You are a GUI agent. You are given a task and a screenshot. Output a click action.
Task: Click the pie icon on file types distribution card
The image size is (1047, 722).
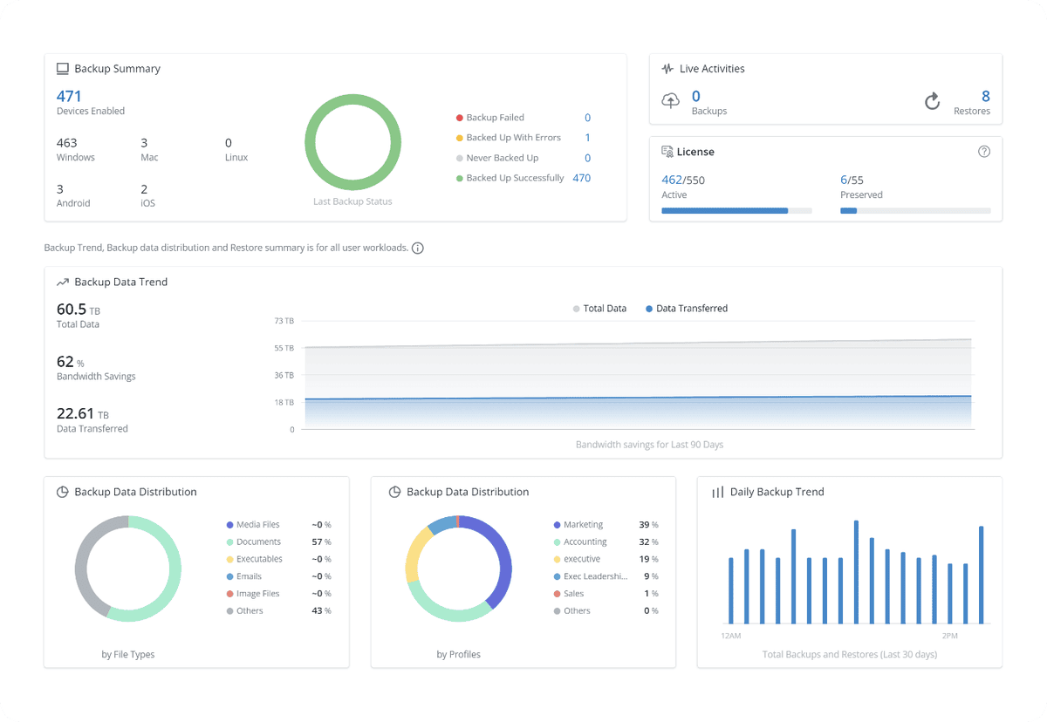(x=62, y=492)
